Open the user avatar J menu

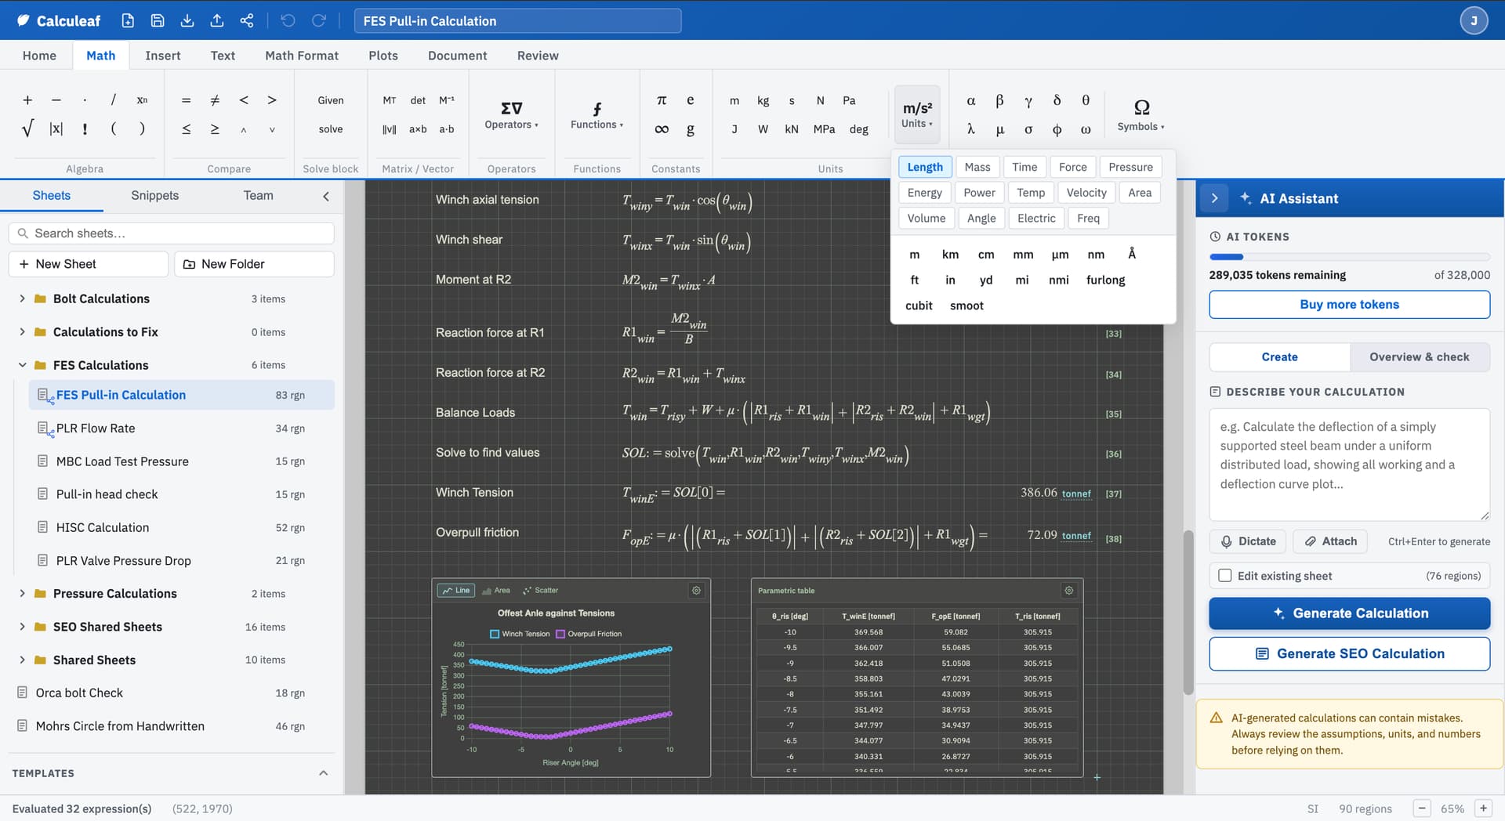(1474, 21)
